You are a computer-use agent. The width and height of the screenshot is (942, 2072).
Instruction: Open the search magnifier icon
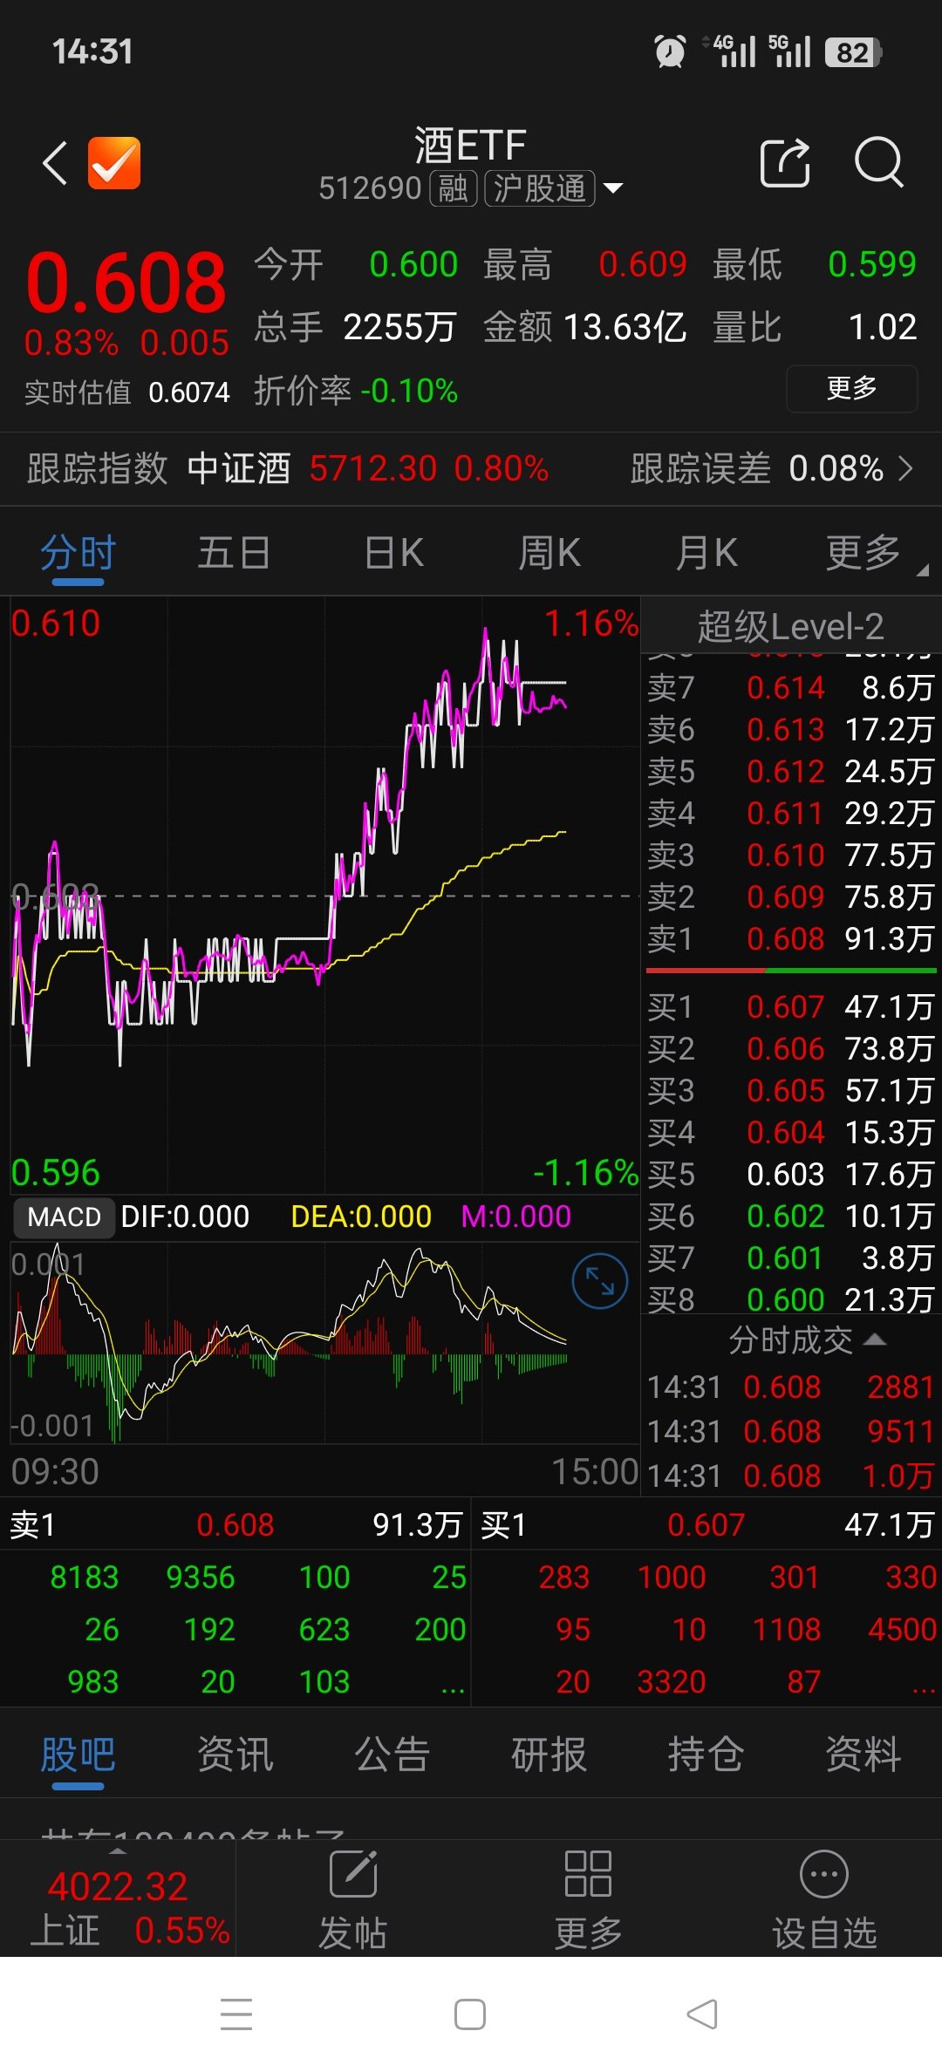click(878, 162)
